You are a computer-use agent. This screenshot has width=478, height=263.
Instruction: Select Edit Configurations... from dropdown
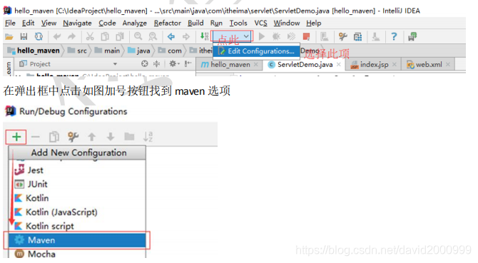pos(257,51)
